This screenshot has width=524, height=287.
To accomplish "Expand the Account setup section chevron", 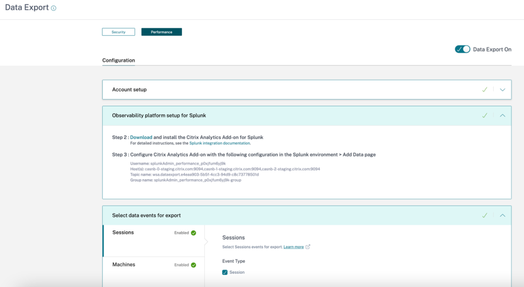I will click(502, 89).
